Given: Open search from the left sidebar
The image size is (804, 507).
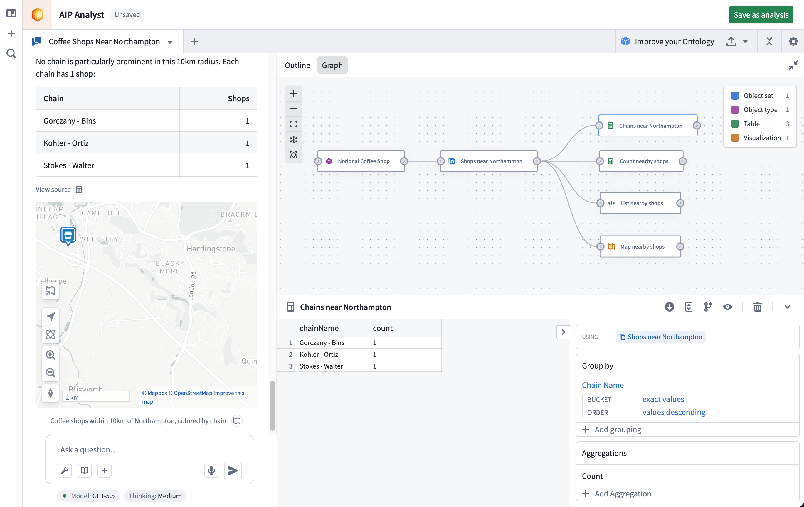Looking at the screenshot, I should pyautogui.click(x=11, y=53).
